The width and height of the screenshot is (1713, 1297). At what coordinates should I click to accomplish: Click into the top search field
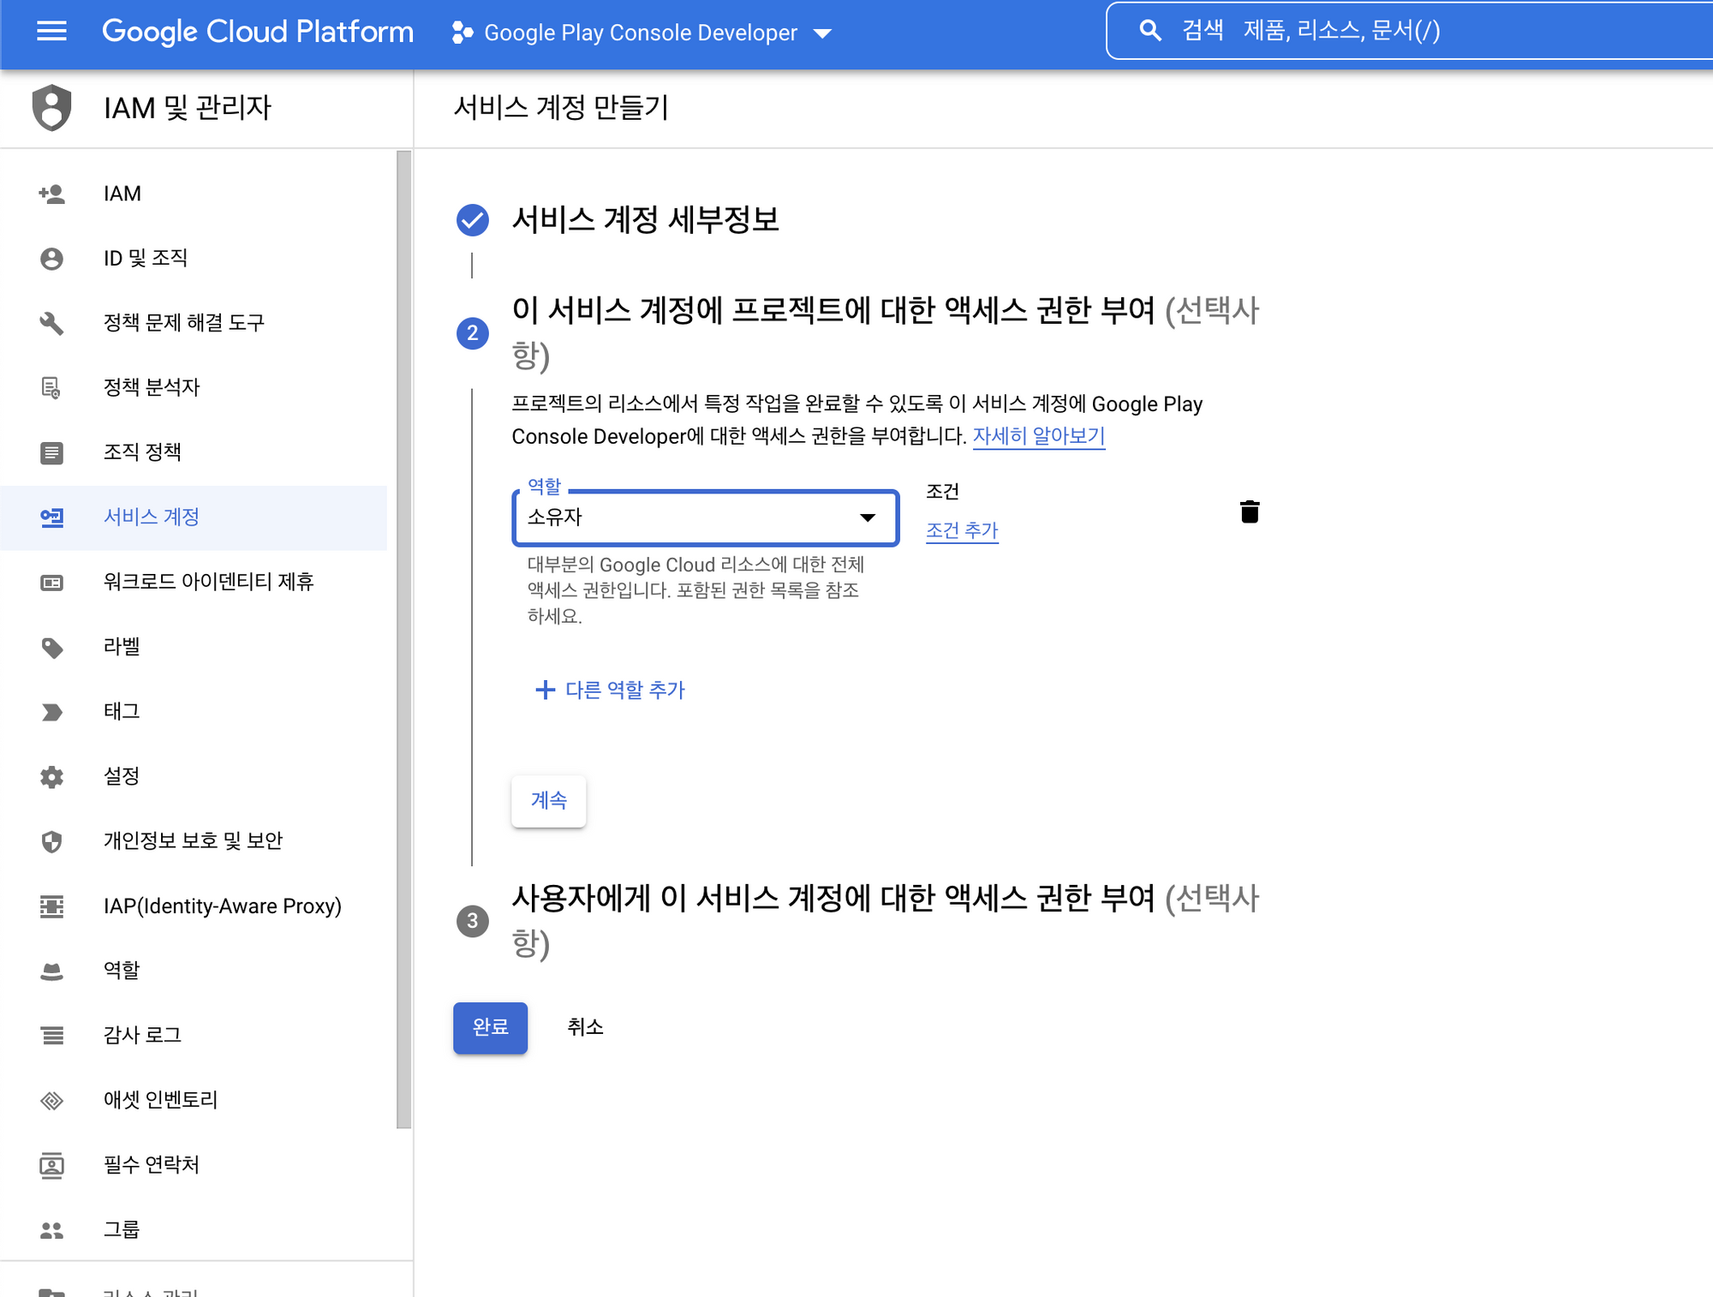(x=1456, y=31)
